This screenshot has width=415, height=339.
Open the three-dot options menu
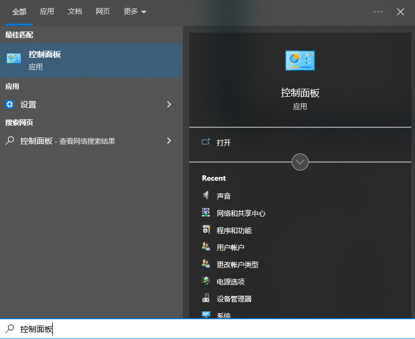[x=378, y=12]
